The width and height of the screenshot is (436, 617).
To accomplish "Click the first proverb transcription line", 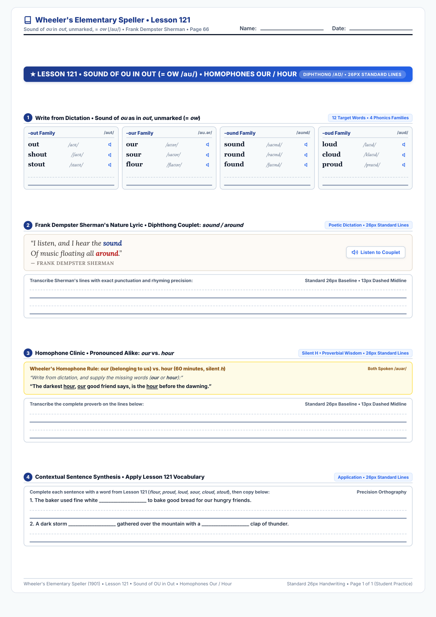I will [x=218, y=418].
